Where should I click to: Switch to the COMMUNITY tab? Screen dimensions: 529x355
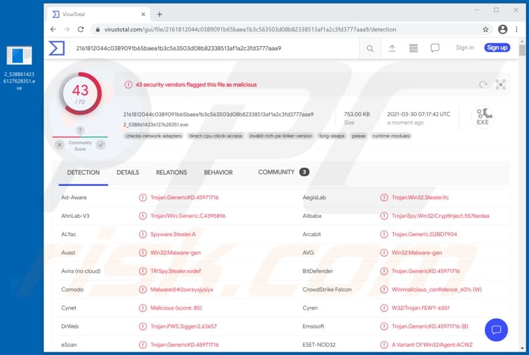coord(283,172)
